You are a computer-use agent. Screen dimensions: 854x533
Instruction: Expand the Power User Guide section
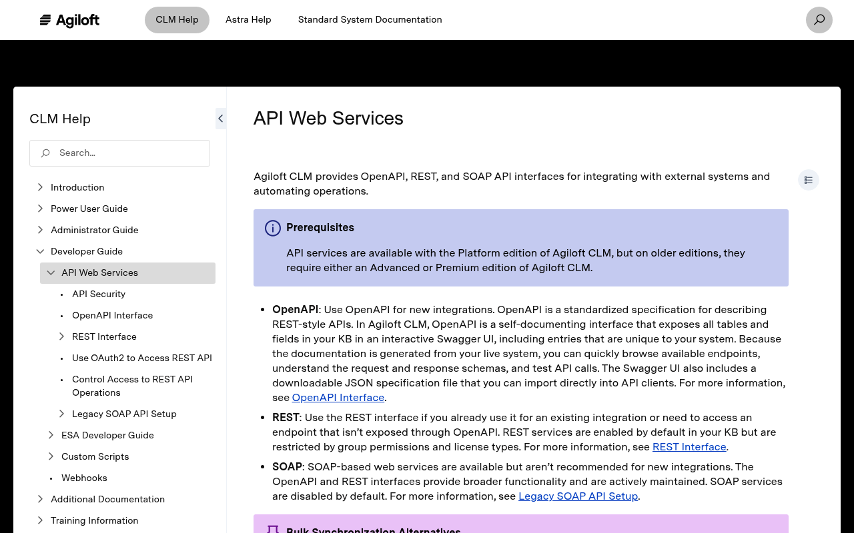40,209
